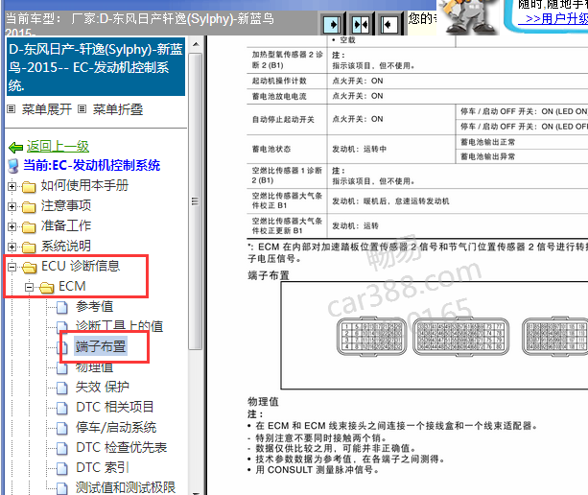The image size is (588, 495).
Task: Click the 蓄电池输出异常 table cell
Action: click(x=522, y=156)
